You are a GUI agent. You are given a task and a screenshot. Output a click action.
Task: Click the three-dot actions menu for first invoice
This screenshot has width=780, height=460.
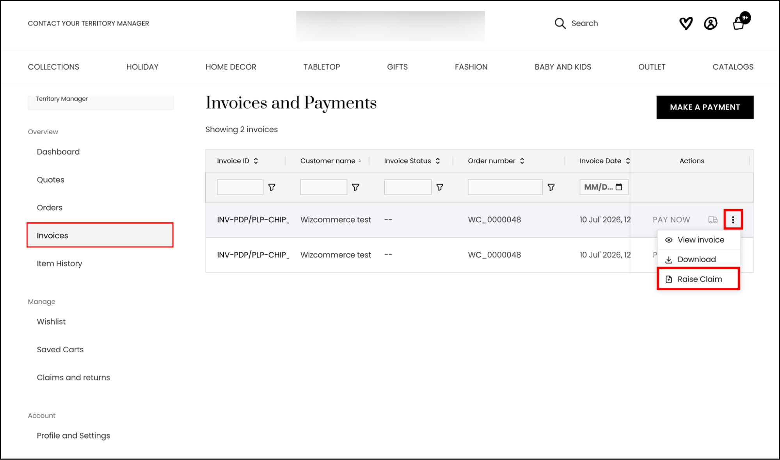pyautogui.click(x=733, y=220)
